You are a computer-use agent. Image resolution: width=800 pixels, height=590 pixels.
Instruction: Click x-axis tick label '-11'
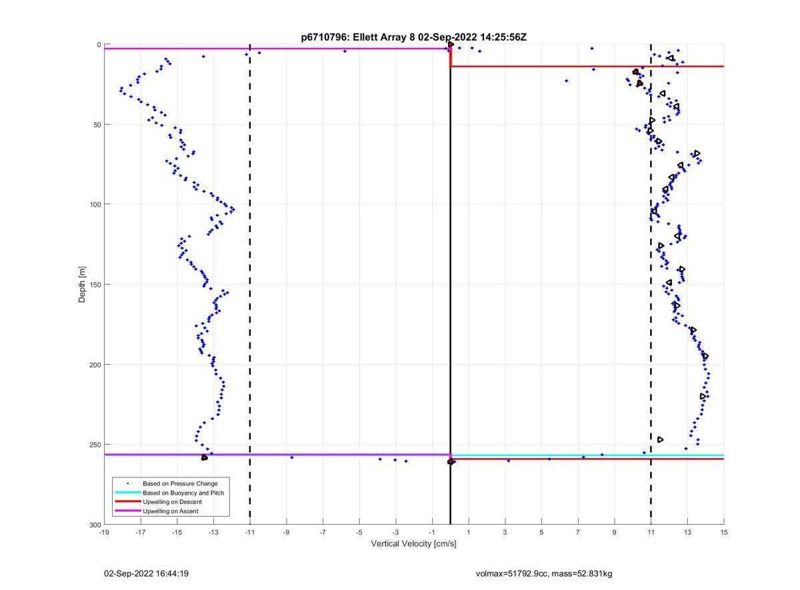(250, 532)
